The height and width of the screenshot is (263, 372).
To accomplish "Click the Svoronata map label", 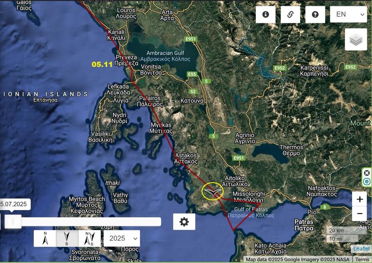I will point(85,255).
